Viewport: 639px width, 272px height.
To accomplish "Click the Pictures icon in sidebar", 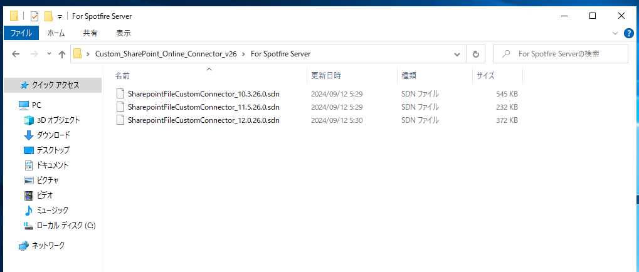I will 28,180.
